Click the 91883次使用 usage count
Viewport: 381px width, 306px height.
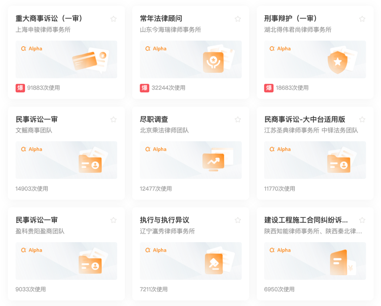tap(43, 88)
